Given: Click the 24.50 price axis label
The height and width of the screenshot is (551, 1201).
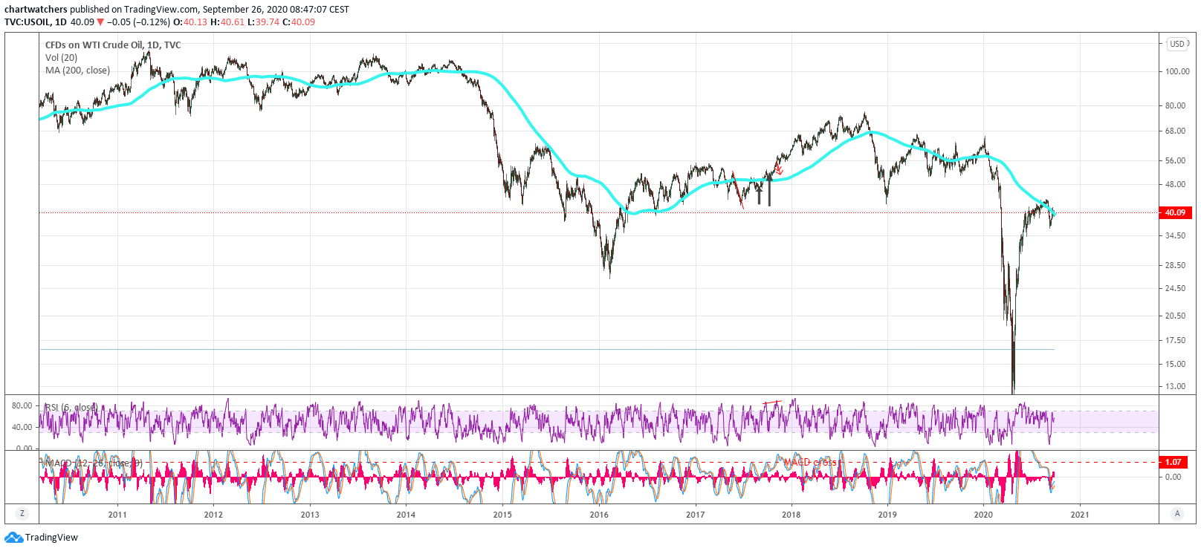Looking at the screenshot, I should point(1175,289).
